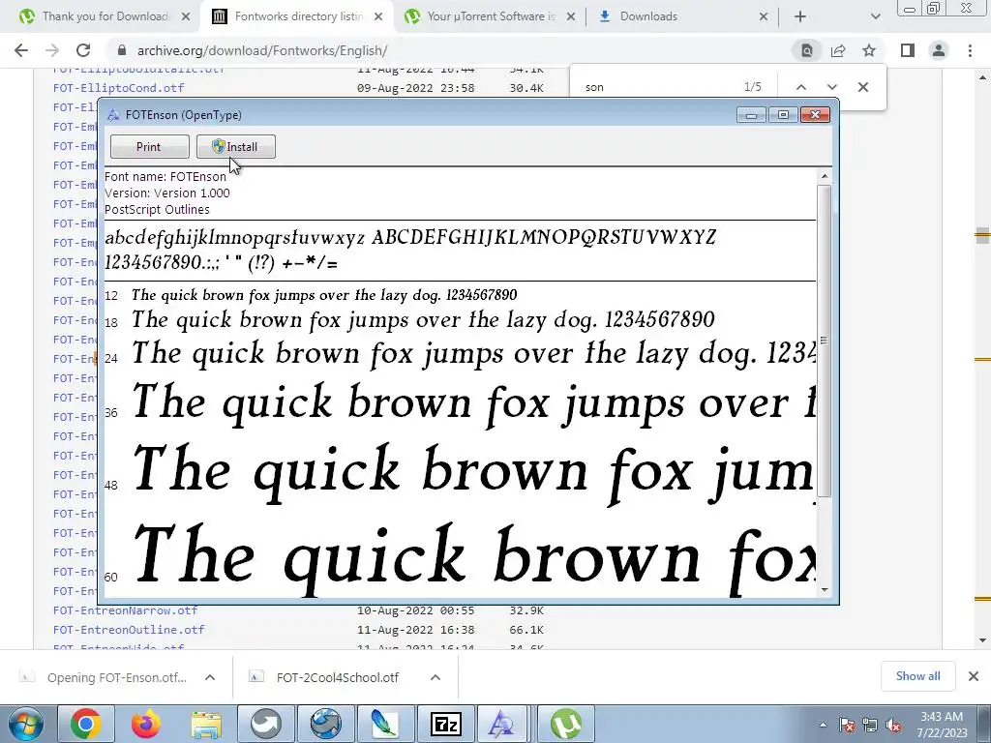The height and width of the screenshot is (743, 991).
Task: Close the Downloads tab
Action: tap(764, 17)
